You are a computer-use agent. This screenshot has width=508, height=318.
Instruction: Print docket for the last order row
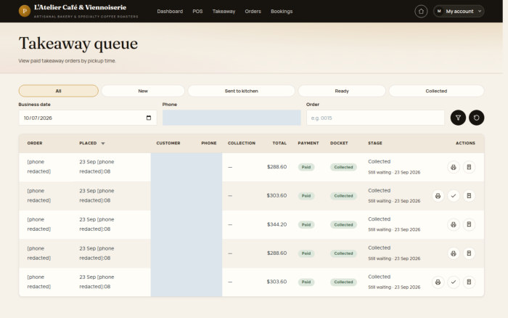tap(438, 282)
